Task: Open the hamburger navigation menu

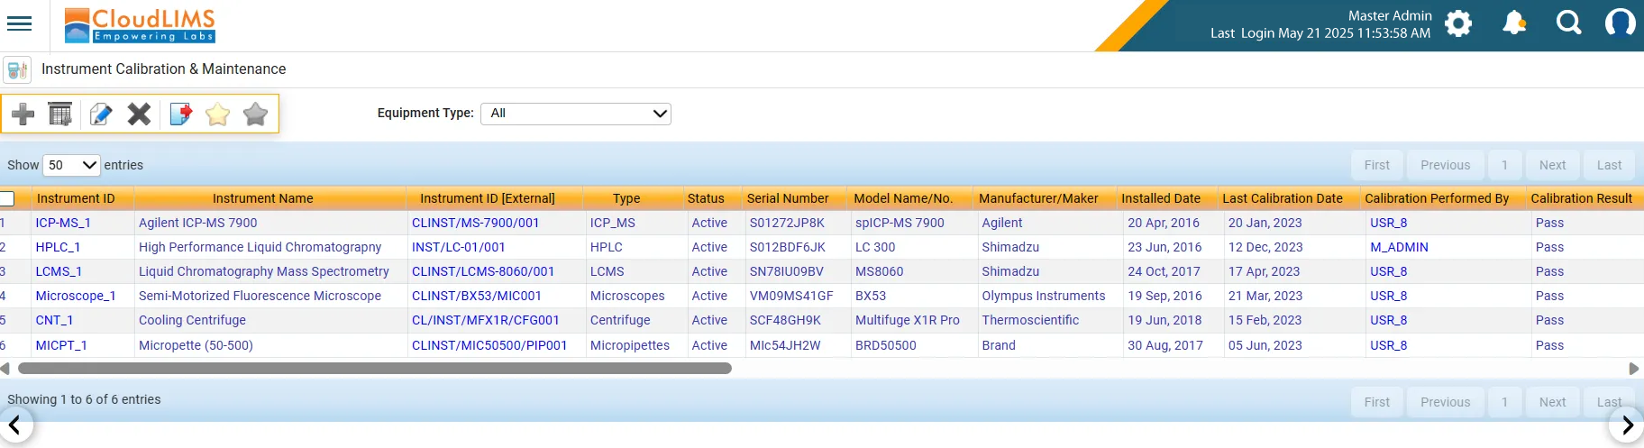Action: (x=19, y=24)
